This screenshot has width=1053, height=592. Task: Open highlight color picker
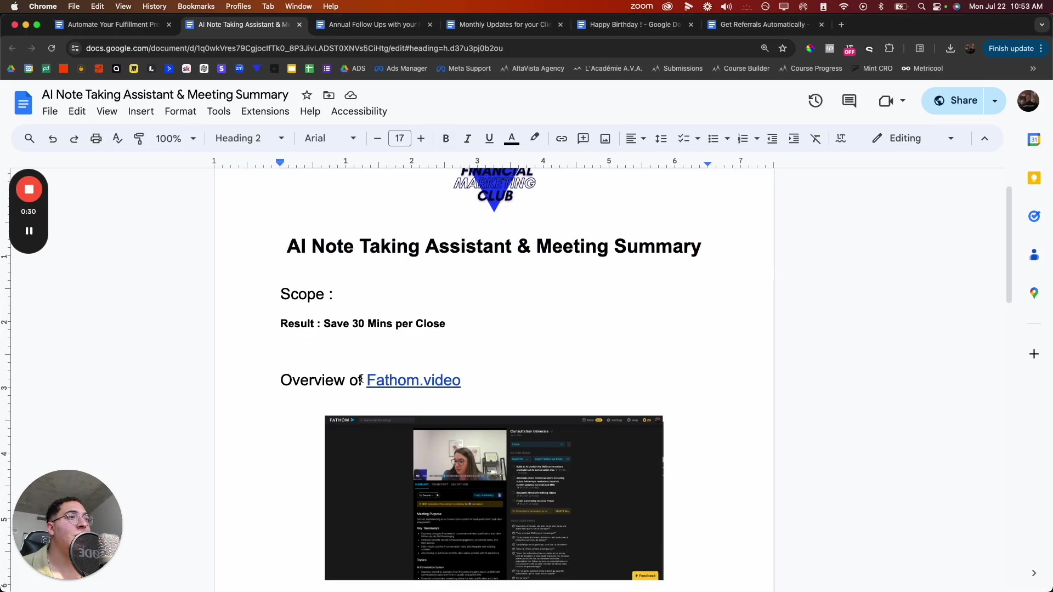click(x=535, y=139)
